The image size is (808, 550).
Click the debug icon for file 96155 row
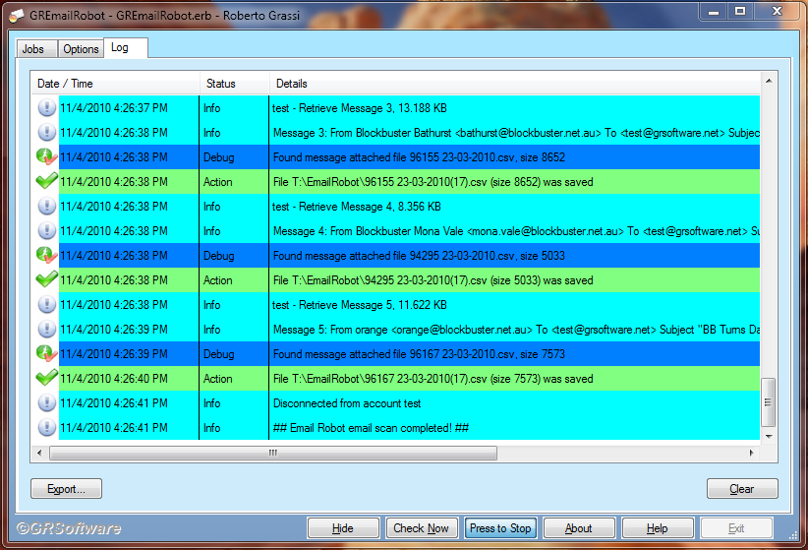(46, 157)
